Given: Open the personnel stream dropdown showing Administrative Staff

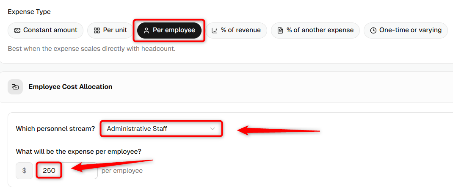Looking at the screenshot, I should (161, 129).
